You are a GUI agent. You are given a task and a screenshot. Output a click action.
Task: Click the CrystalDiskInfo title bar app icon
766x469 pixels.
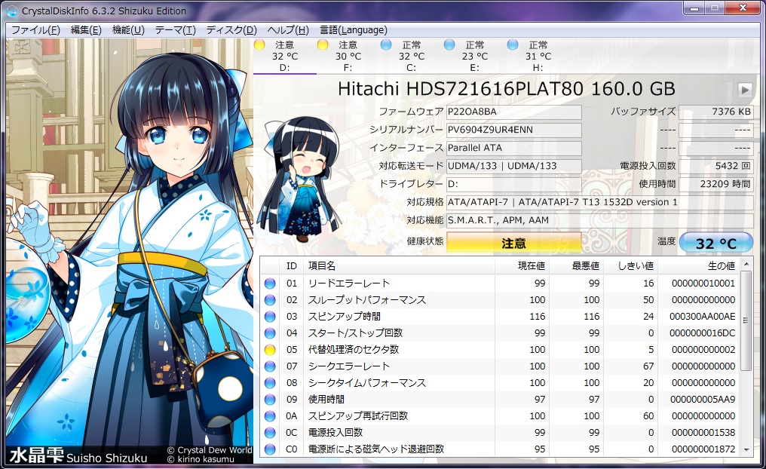coord(12,11)
